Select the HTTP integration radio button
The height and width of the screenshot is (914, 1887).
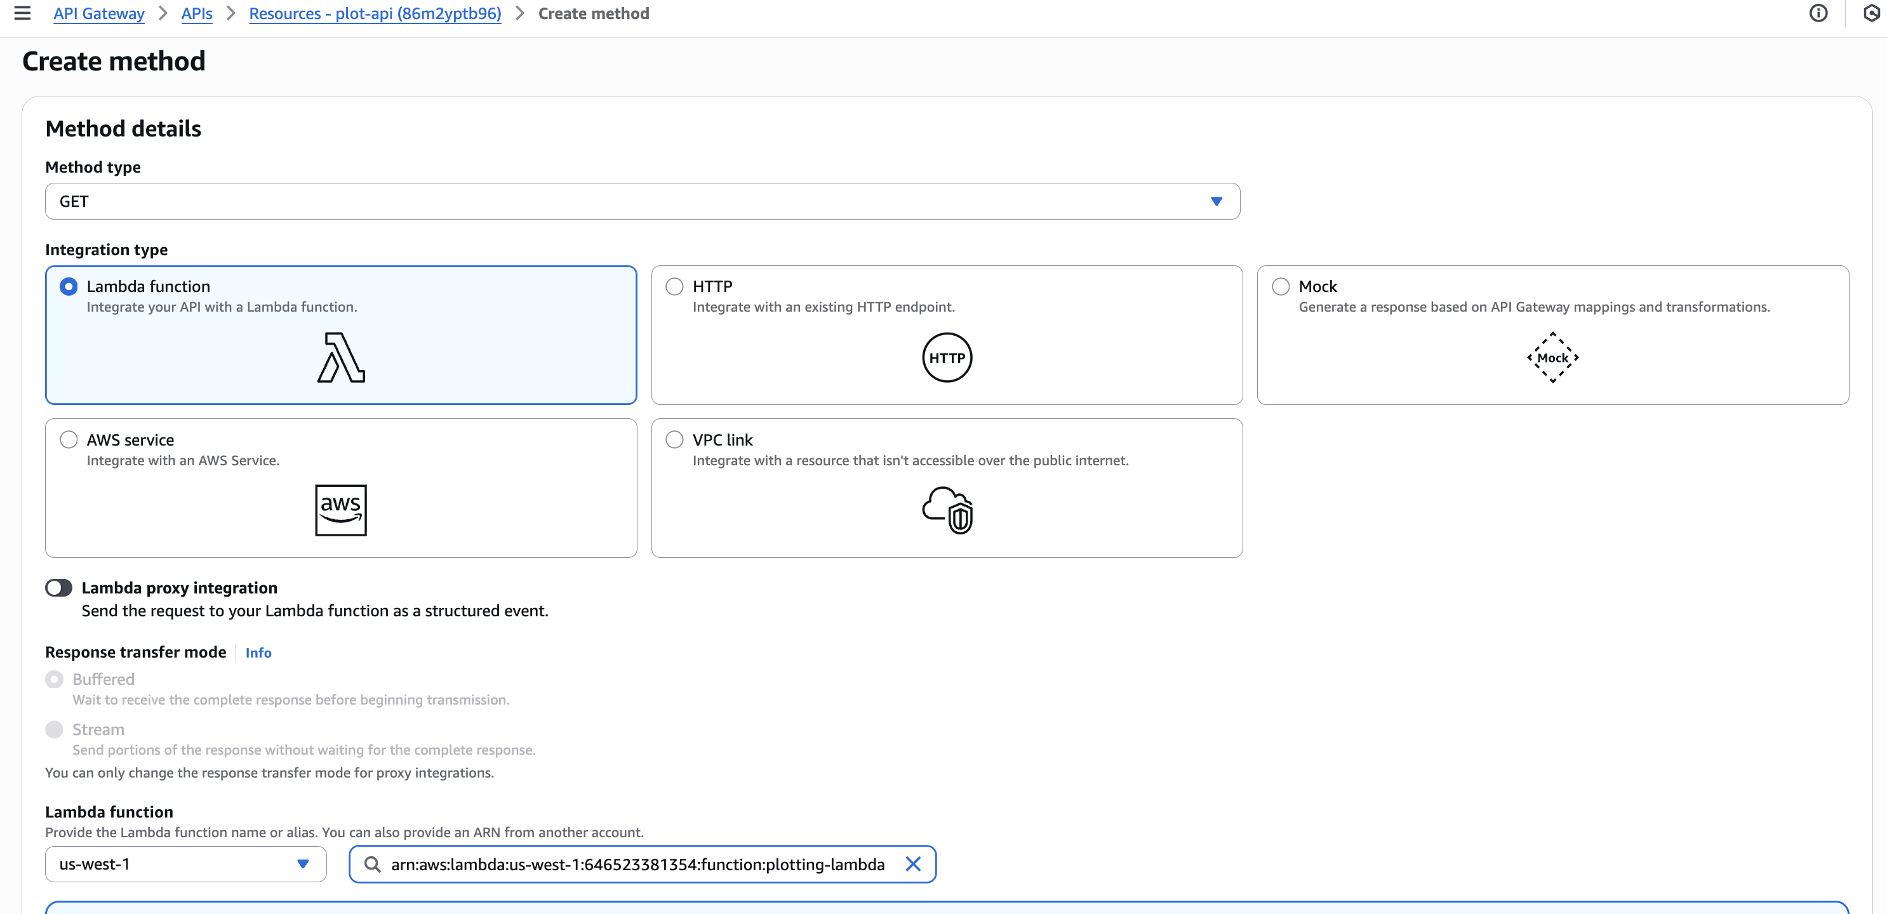674,286
